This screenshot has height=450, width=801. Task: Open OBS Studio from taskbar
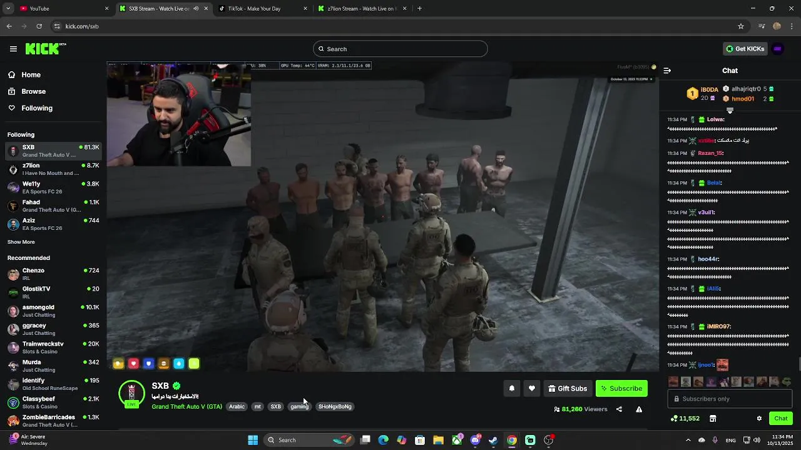click(548, 440)
